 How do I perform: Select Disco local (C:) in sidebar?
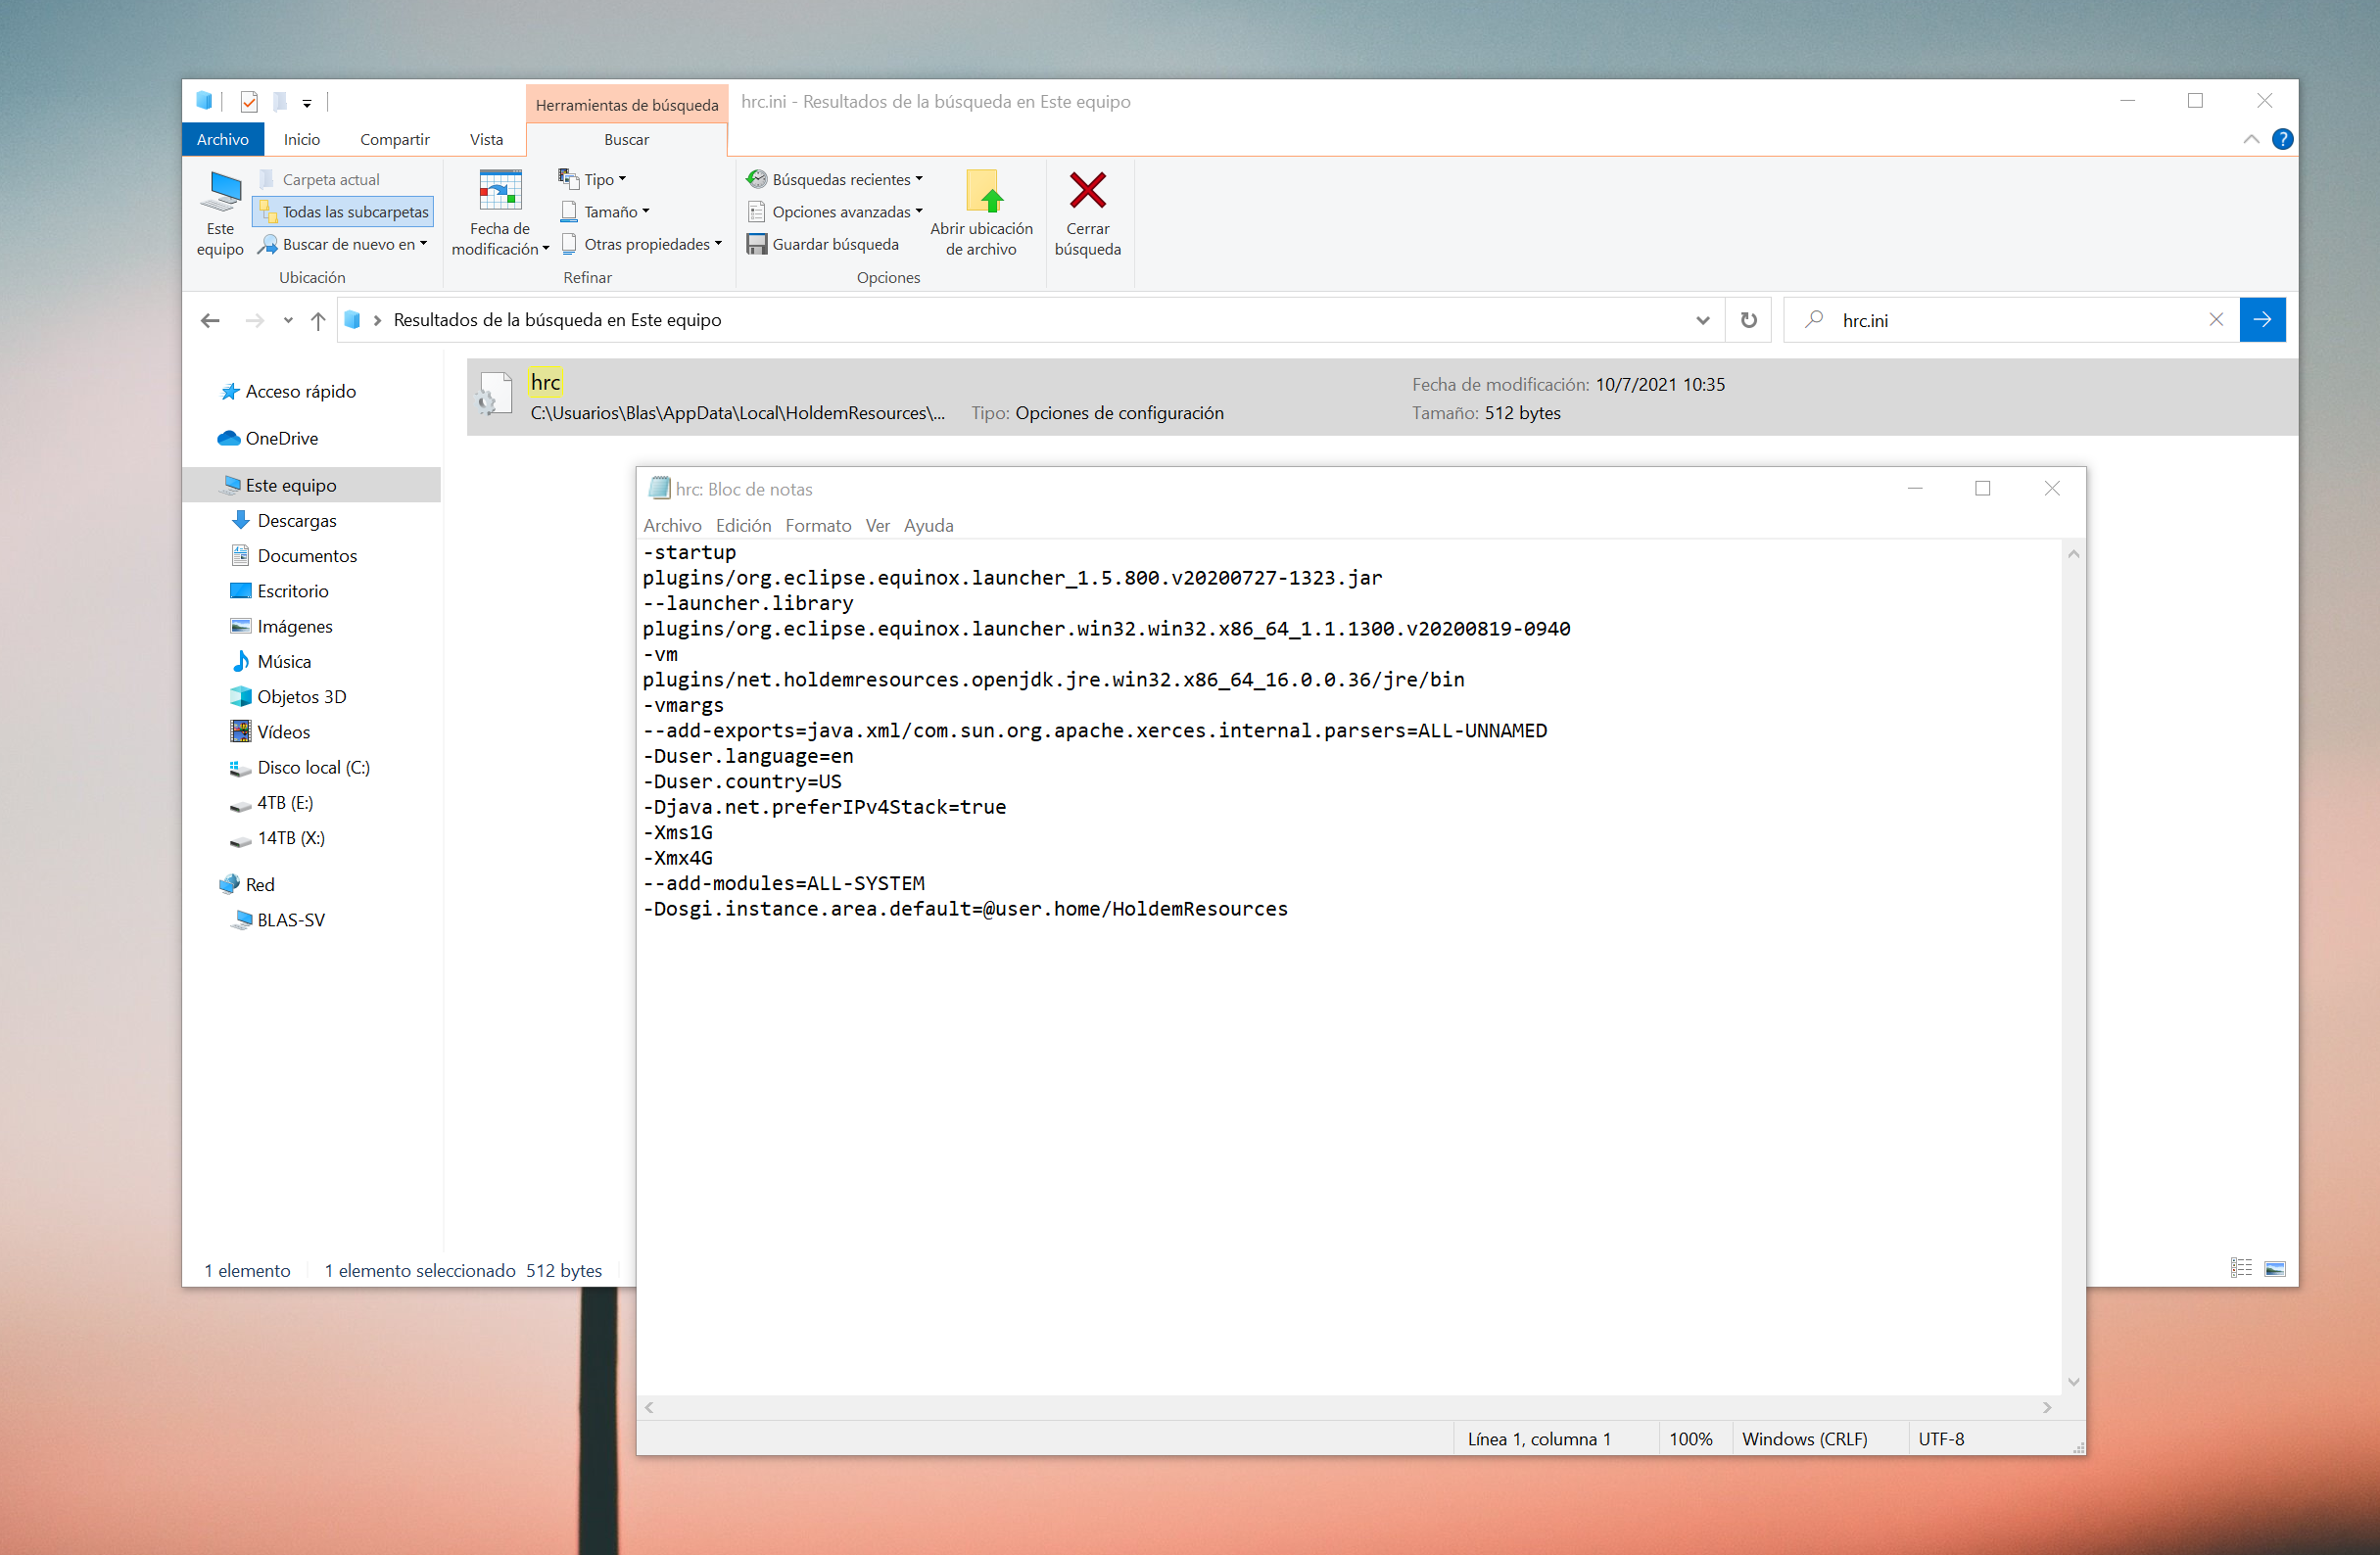tap(313, 768)
